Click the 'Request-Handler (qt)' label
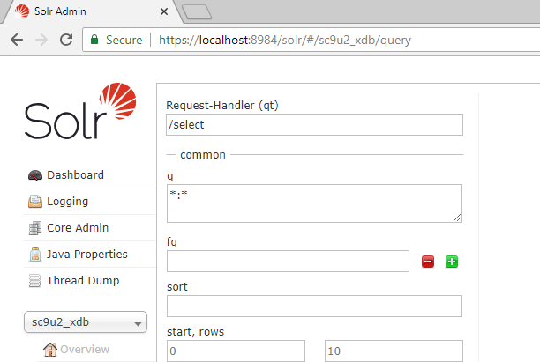The width and height of the screenshot is (540, 362). (x=222, y=105)
